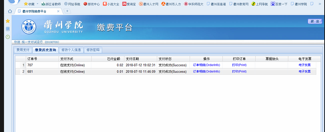Click the 退出 logout button
Viewport: 325px width, 132px height.
coord(315,21)
